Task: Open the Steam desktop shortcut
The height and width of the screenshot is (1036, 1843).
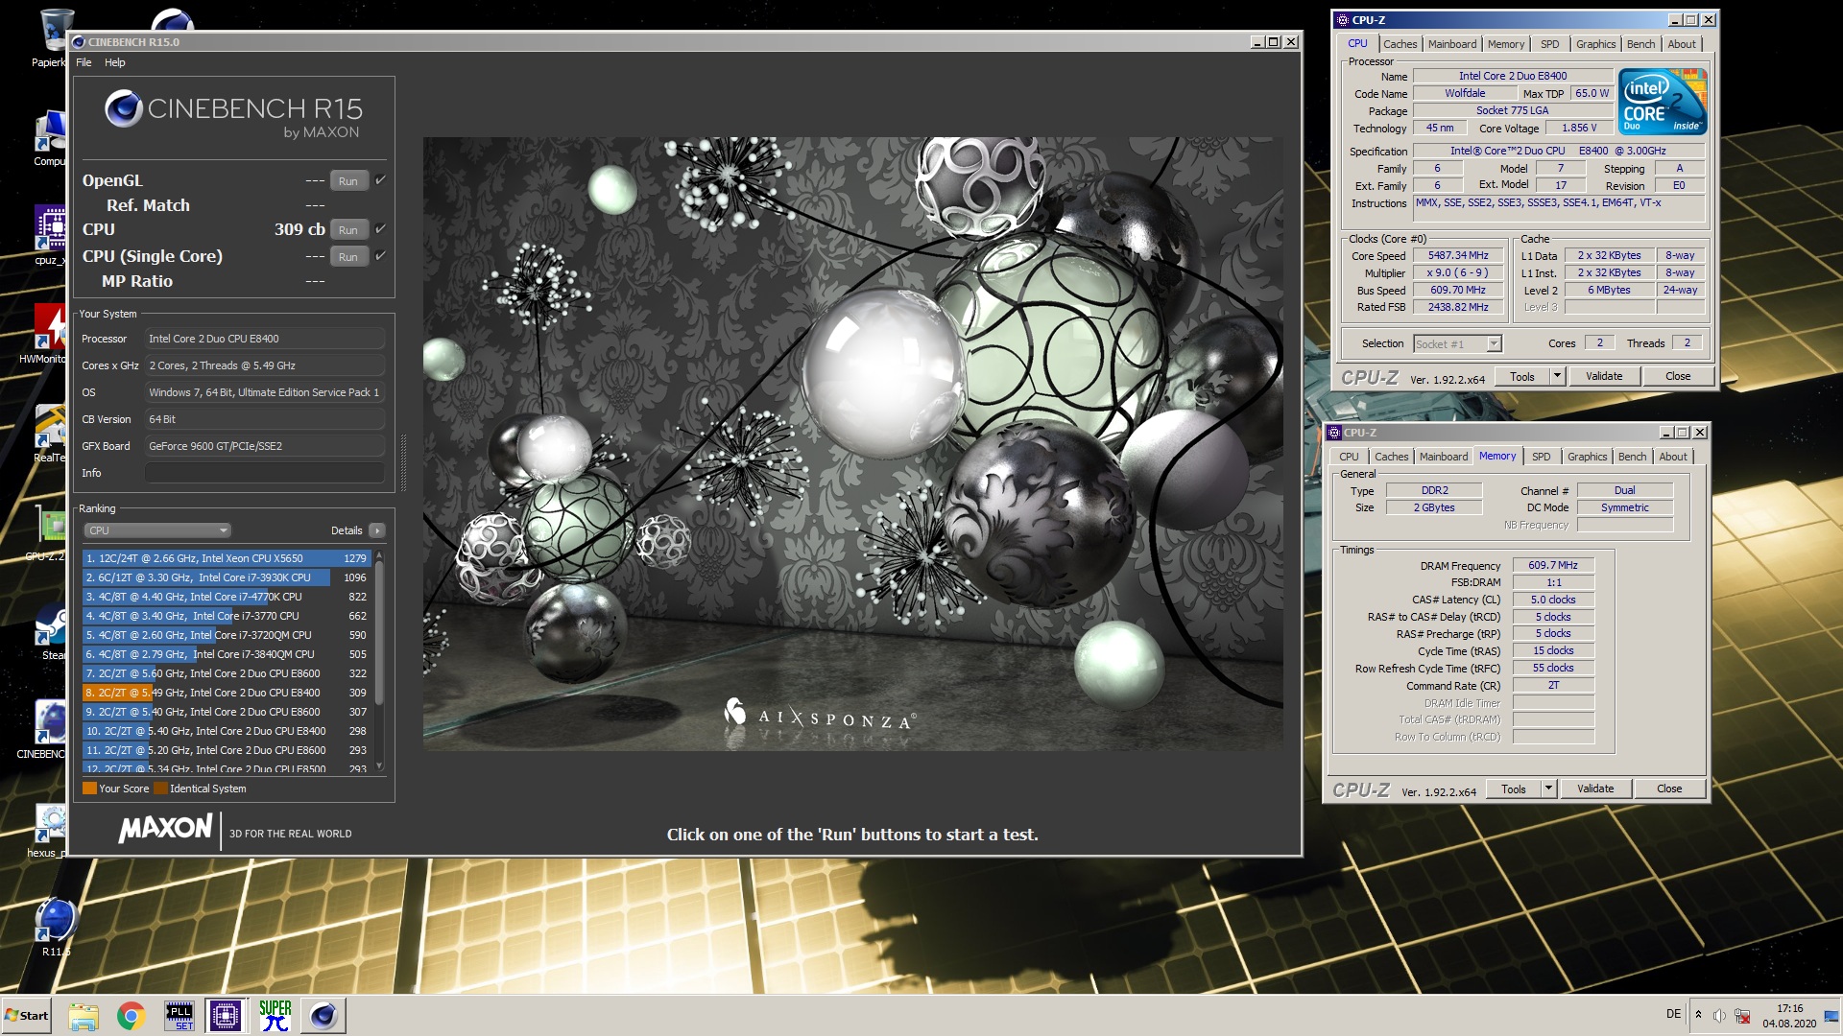Action: tap(50, 631)
